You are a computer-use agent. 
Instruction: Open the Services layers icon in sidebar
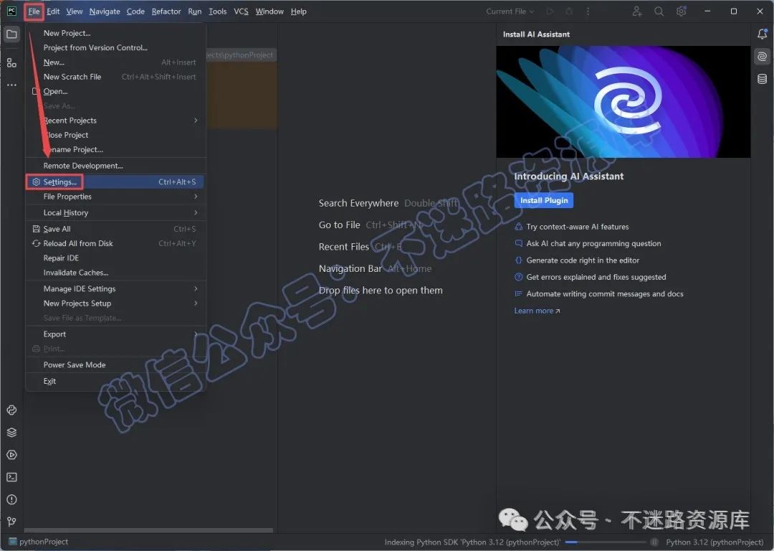[12, 433]
